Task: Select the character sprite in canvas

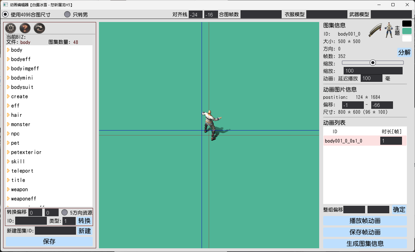Action: coord(212,125)
